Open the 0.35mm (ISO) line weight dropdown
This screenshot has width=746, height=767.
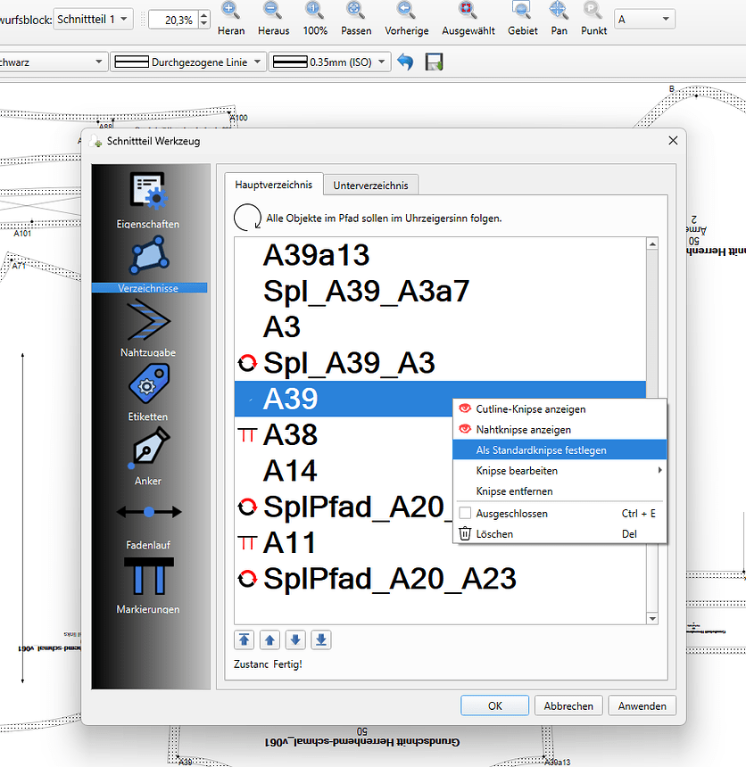[330, 62]
